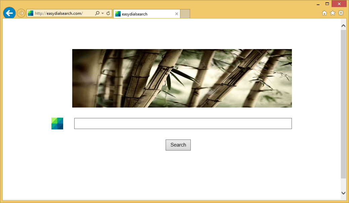Select the easydialsearch browser tab
The height and width of the screenshot is (203, 349).
[144, 14]
